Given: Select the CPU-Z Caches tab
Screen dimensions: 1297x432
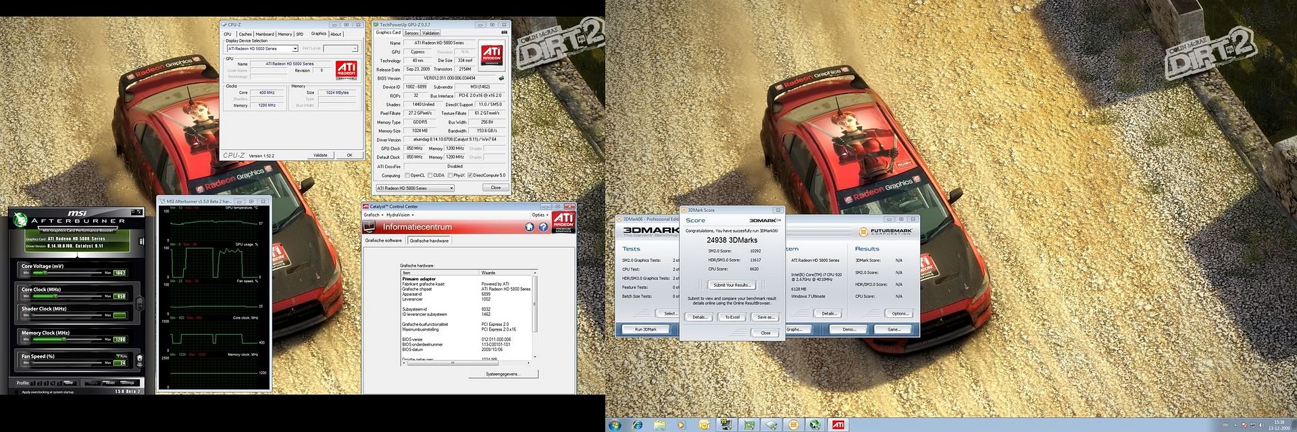Looking at the screenshot, I should tap(245, 34).
